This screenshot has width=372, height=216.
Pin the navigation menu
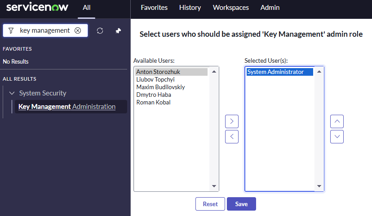118,30
